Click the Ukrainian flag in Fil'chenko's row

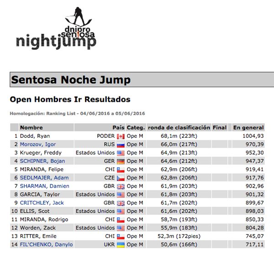(121, 245)
